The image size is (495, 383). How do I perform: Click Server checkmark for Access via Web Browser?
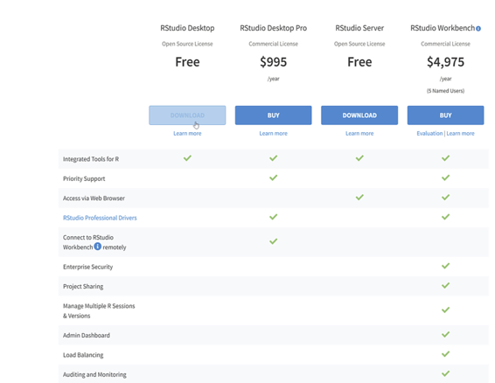[359, 198]
